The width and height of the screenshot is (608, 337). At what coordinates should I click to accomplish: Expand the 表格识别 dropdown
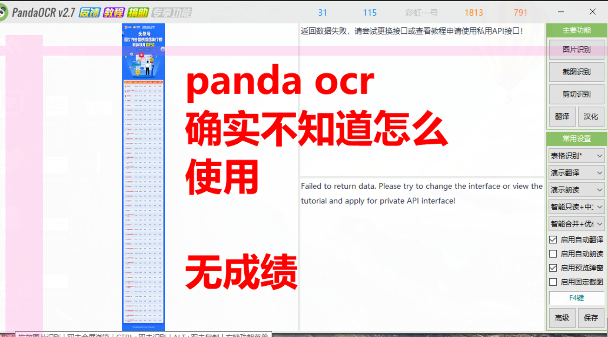576,156
